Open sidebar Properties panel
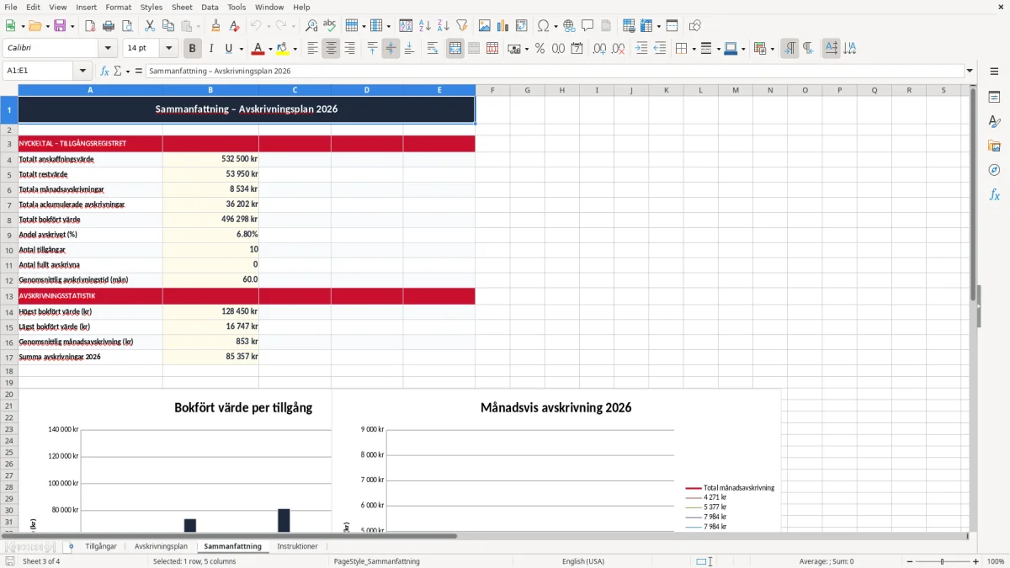The width and height of the screenshot is (1010, 568). click(994, 98)
